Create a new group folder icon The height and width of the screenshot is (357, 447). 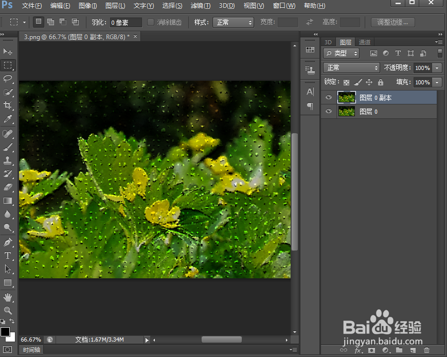click(x=399, y=350)
